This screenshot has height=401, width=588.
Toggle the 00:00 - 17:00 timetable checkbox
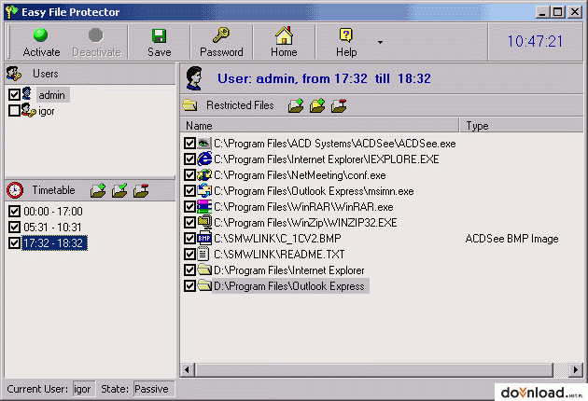click(14, 212)
